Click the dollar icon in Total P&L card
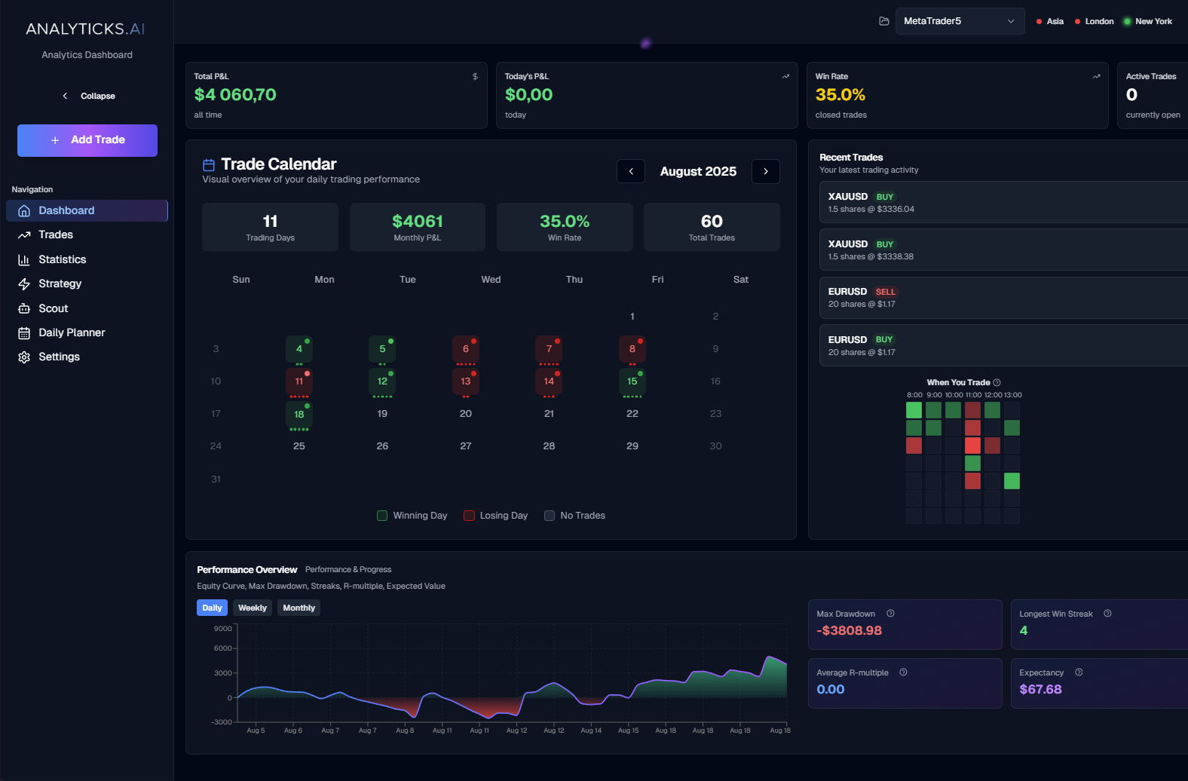The height and width of the screenshot is (781, 1188). pos(475,77)
